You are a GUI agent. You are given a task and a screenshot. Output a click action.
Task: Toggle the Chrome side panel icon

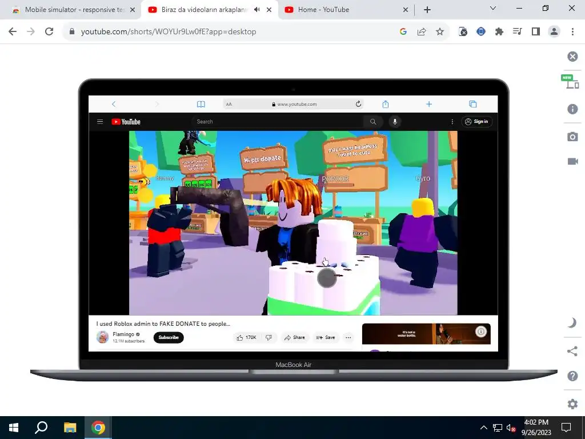536,32
